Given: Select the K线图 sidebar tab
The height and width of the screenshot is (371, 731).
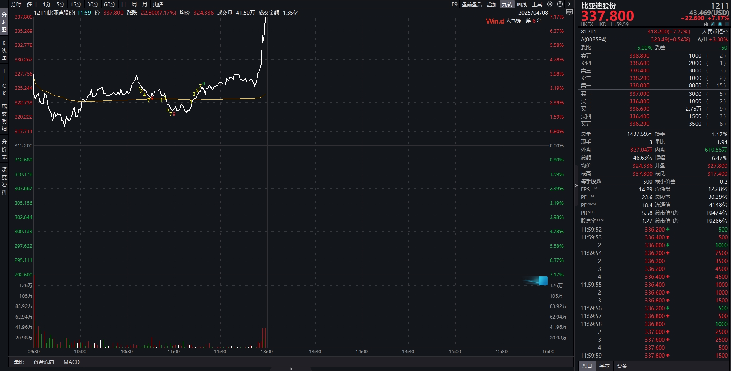Looking at the screenshot, I should click(x=4, y=50).
